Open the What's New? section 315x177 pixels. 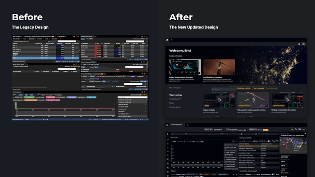[x=175, y=99]
